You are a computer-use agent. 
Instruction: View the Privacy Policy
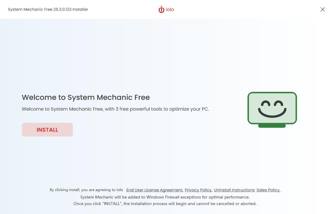[198, 190]
